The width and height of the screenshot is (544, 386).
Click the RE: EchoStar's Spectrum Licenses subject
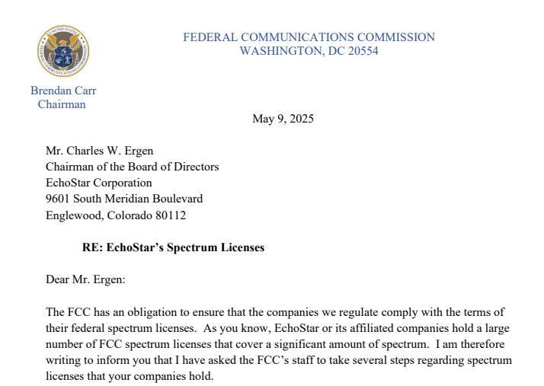[x=174, y=247]
